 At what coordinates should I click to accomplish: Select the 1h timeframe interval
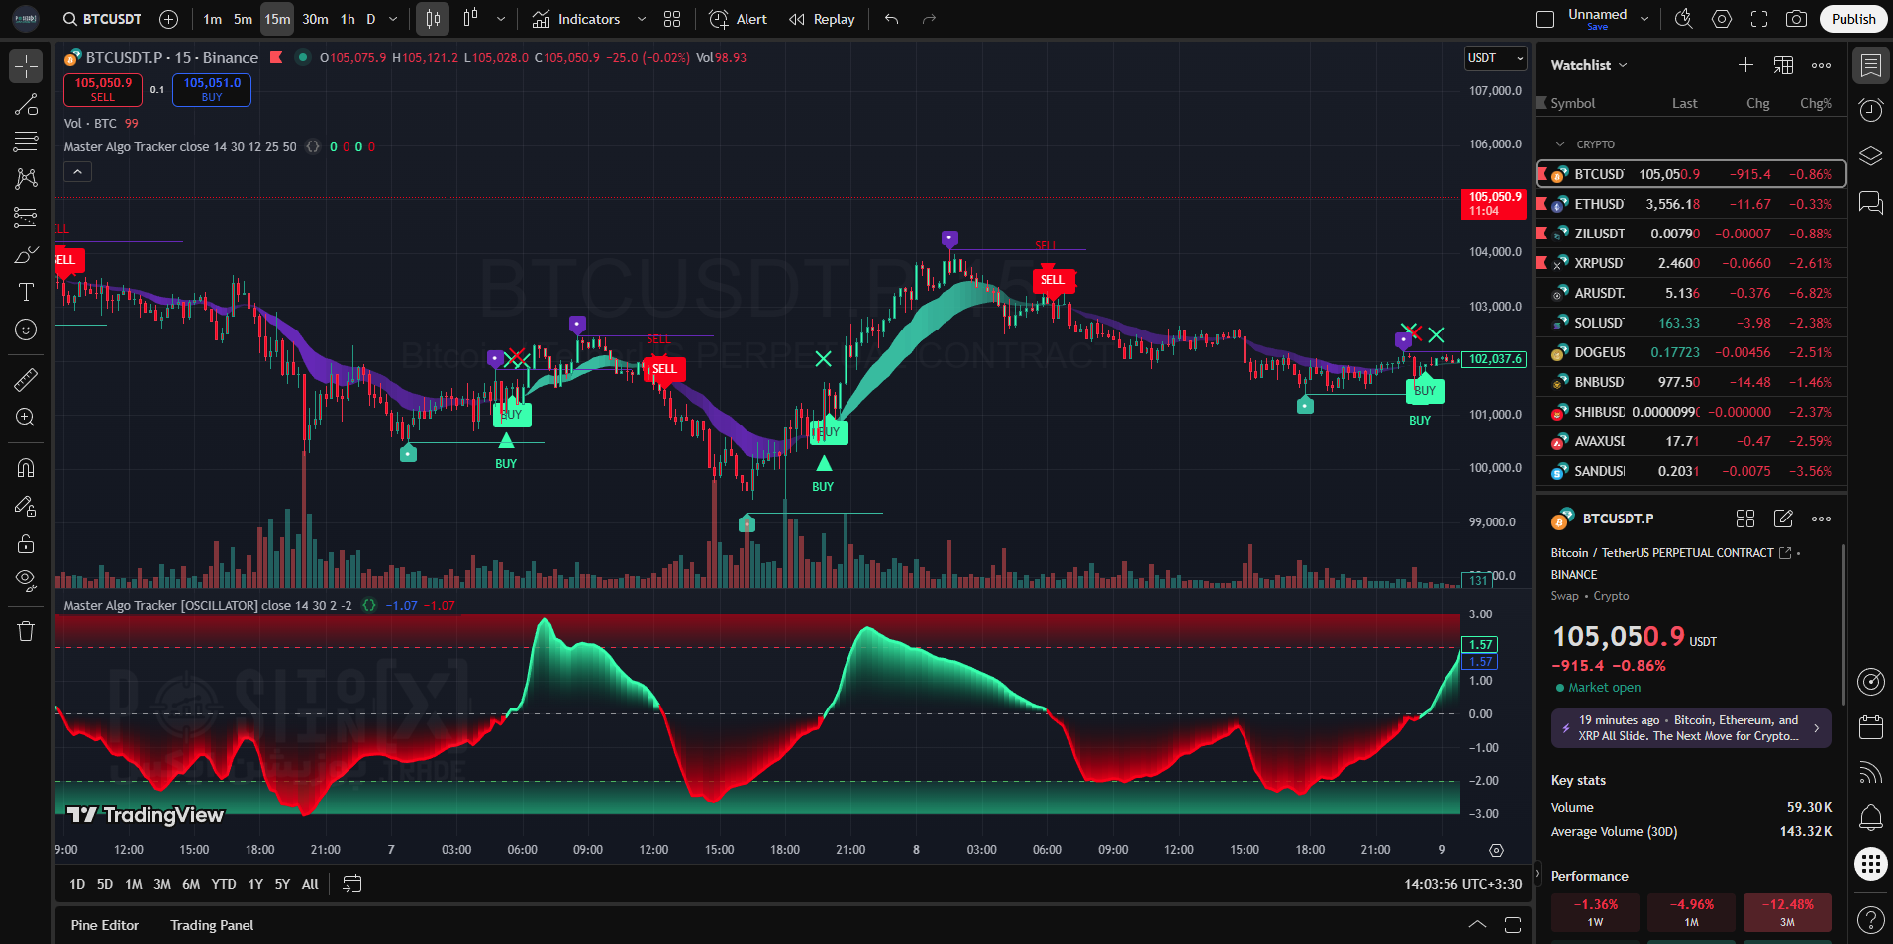pyautogui.click(x=348, y=19)
